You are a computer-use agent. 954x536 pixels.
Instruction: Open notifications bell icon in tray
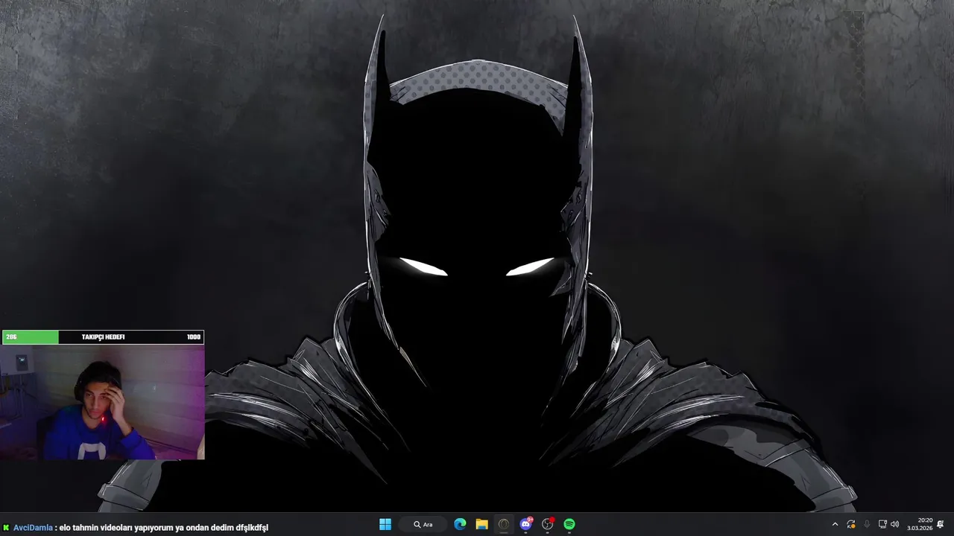(941, 524)
